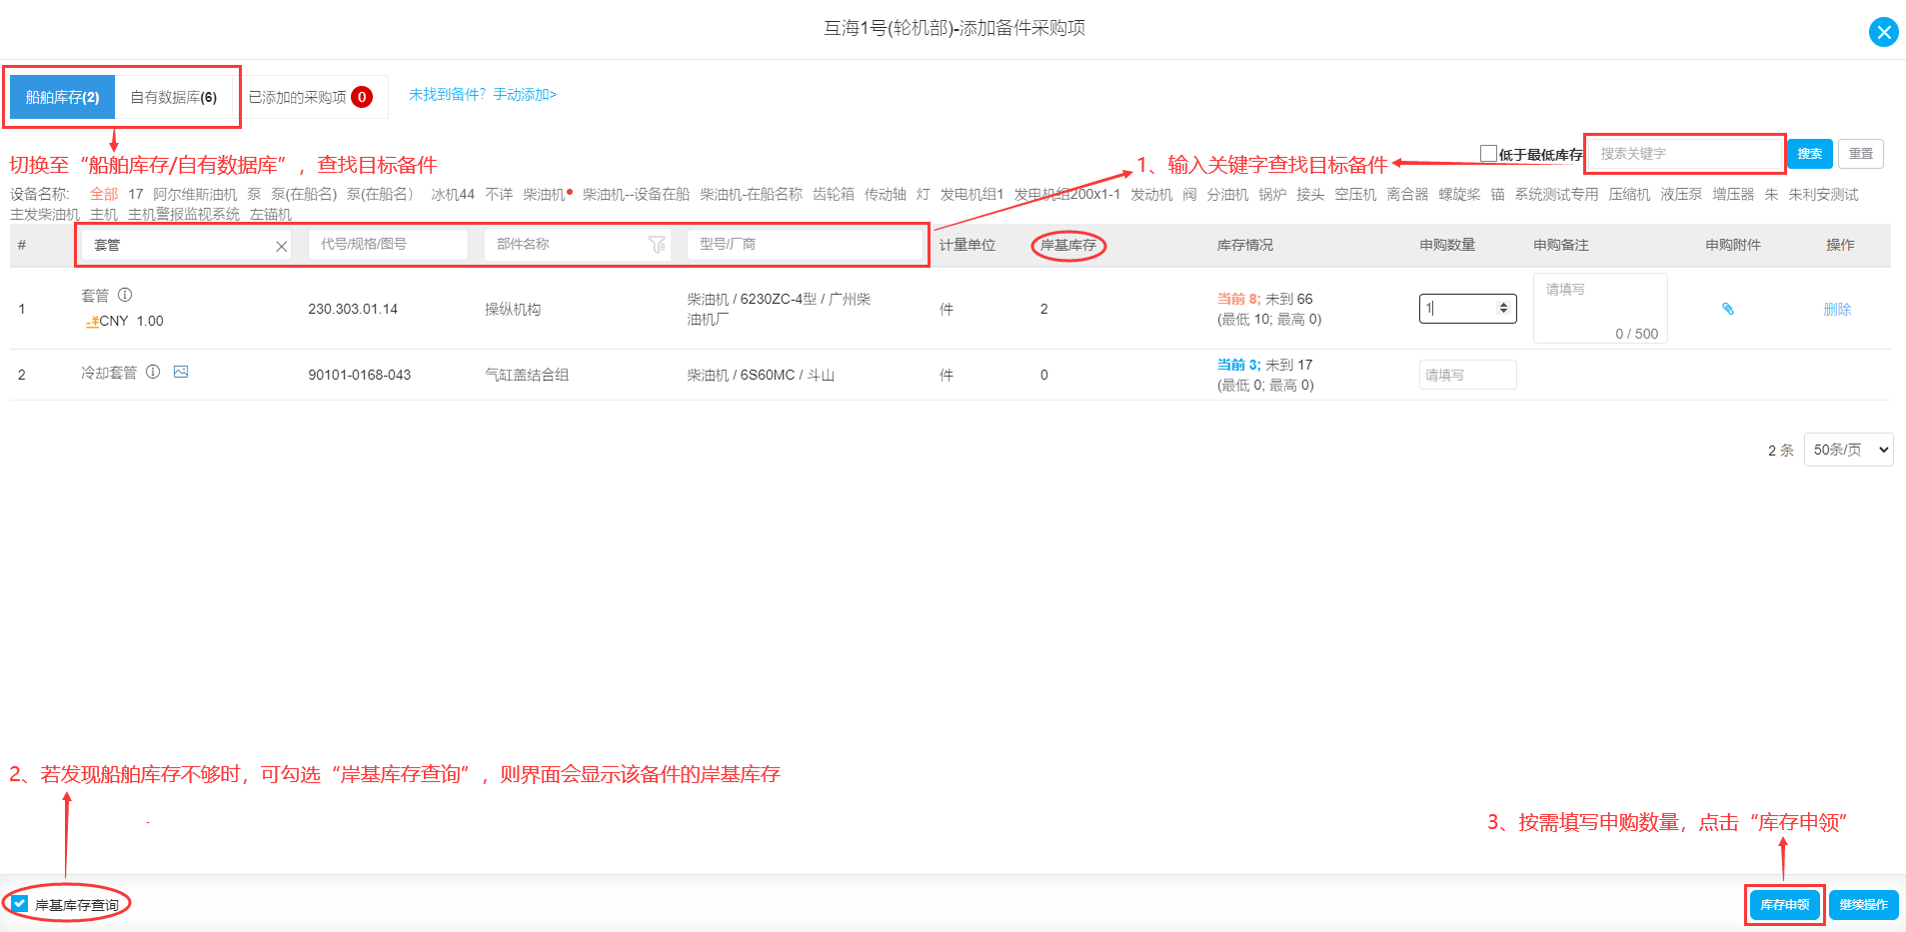The height and width of the screenshot is (932, 1906).
Task: Click 气缸盖结合组 cell in row 2
Action: 527,375
